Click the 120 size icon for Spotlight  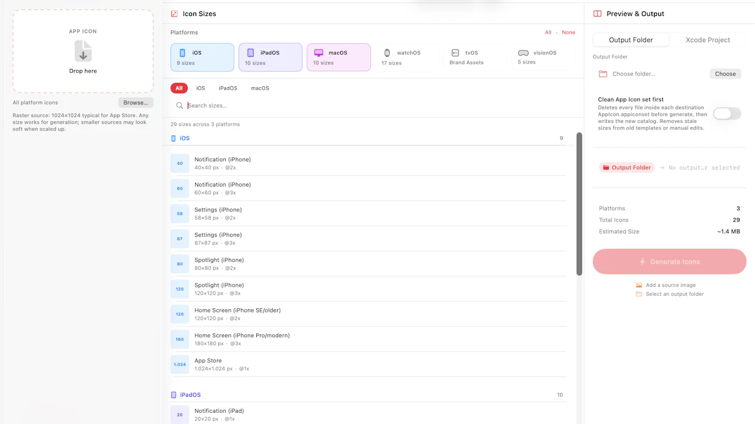[x=180, y=289]
